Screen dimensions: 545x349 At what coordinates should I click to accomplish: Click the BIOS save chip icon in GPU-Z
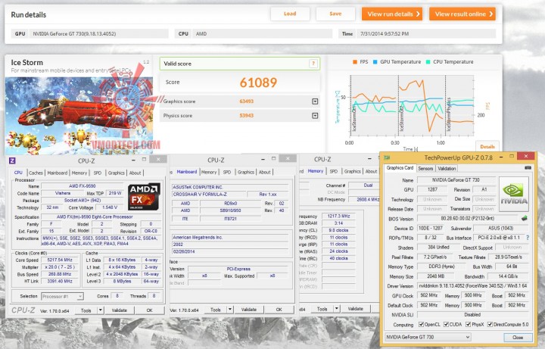[524, 218]
